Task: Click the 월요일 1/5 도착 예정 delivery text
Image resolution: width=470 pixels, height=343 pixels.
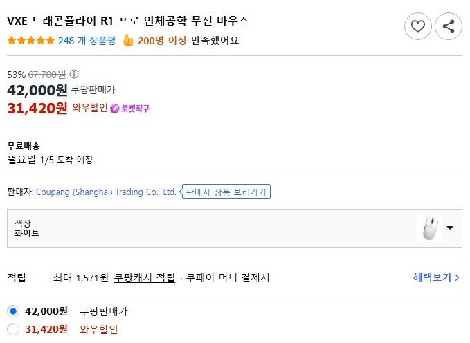Action: [x=50, y=160]
